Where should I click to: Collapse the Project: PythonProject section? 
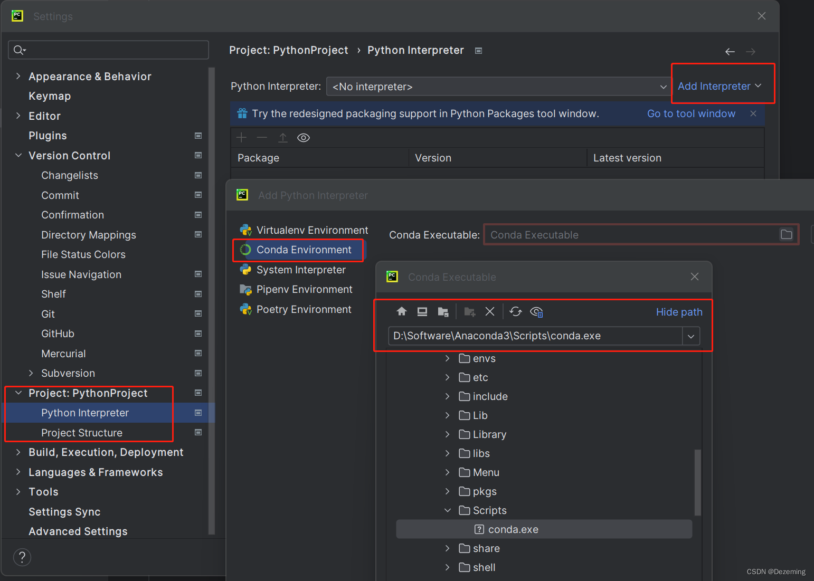(x=18, y=393)
